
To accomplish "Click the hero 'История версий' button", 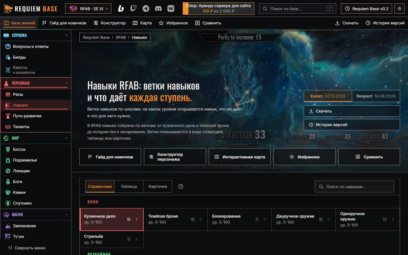I will 352,125.
